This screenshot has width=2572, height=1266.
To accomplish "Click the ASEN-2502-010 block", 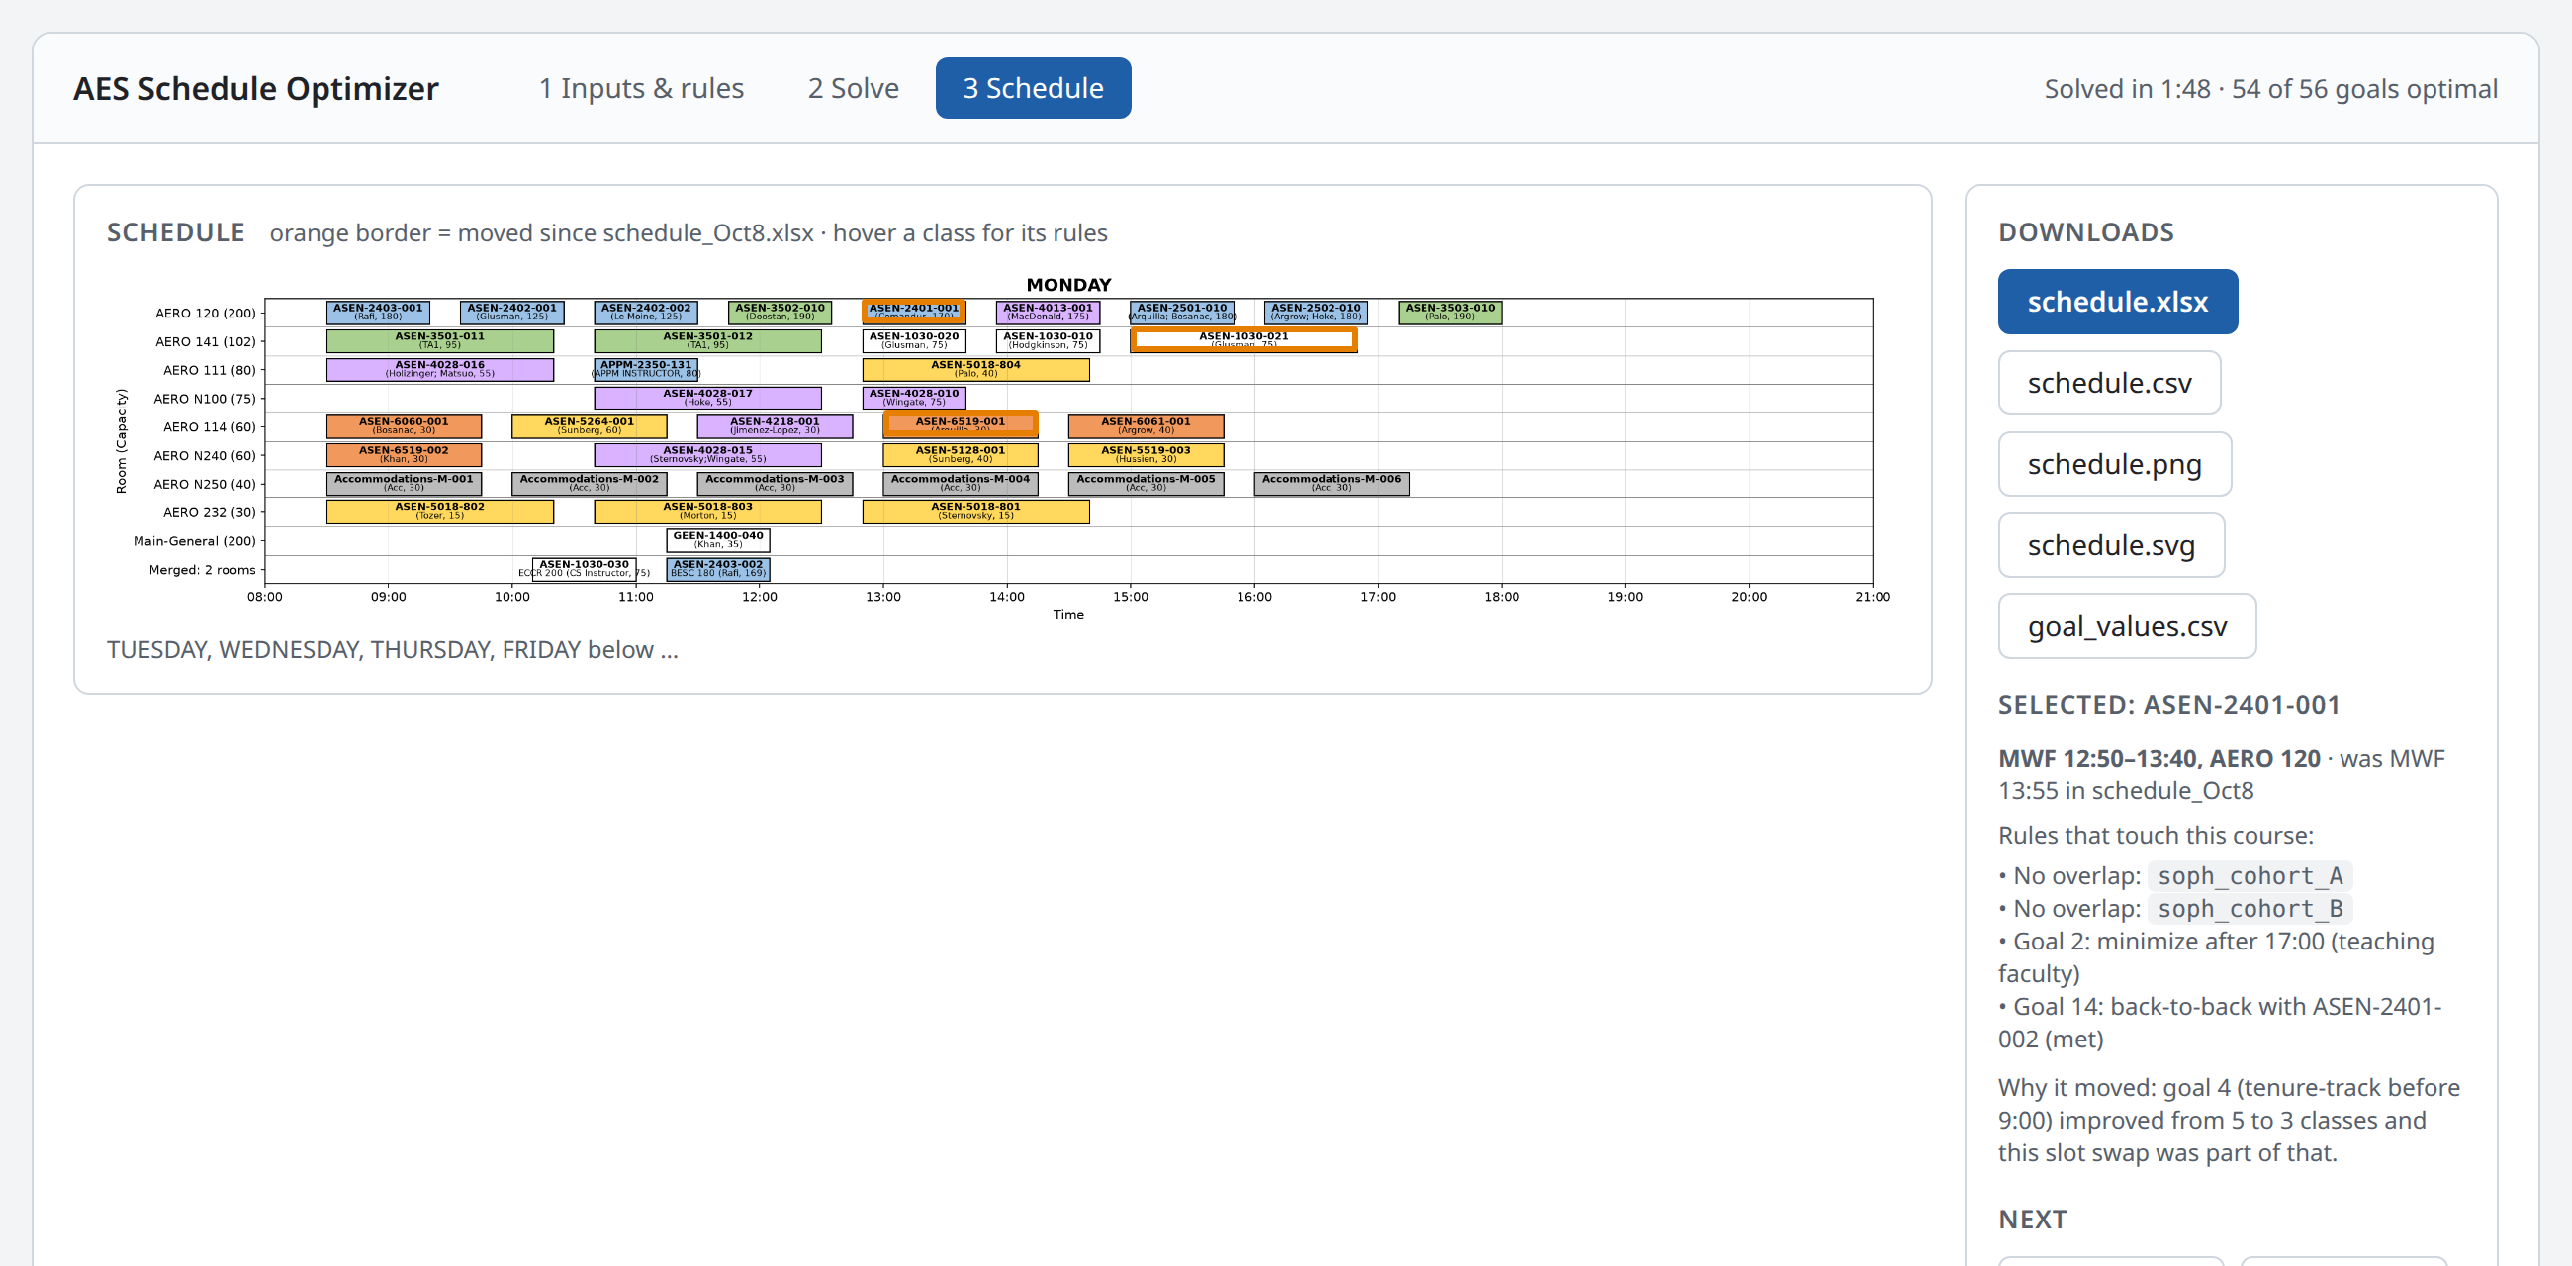I will [1316, 313].
